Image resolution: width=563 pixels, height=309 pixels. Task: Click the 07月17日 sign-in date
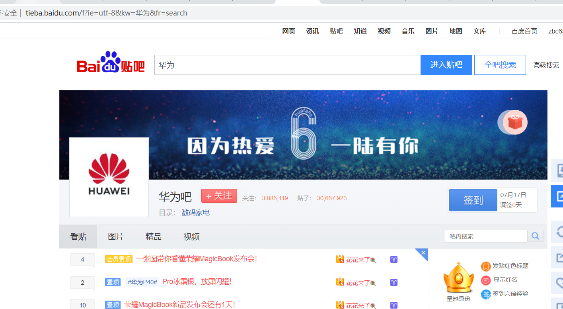[x=513, y=195]
